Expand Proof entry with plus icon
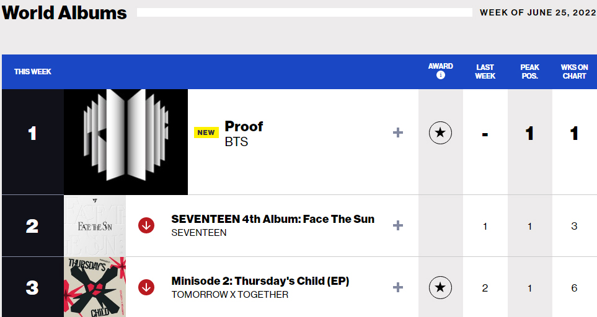597x317 pixels. point(398,132)
